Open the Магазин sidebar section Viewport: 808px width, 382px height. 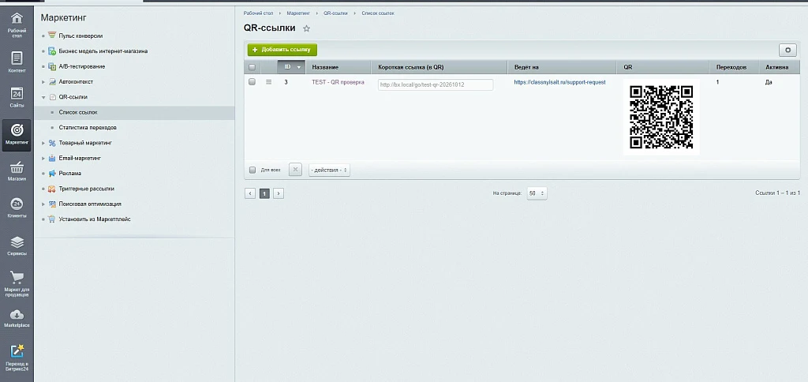[x=17, y=172]
